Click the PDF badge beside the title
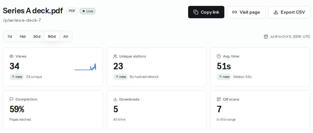313x133 pixels. (72, 11)
